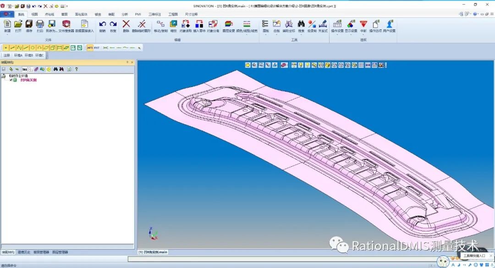Select the 移动/复制 move-copy tool
The width and height of the screenshot is (495, 268).
click(161, 24)
